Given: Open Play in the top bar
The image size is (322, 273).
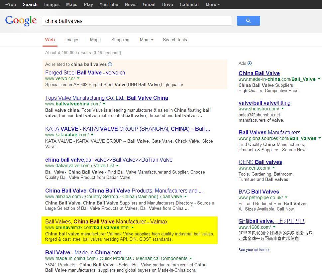Looking at the screenshot, I should 88,5.
